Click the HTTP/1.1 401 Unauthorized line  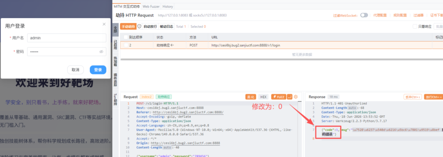pyautogui.click(x=344, y=103)
